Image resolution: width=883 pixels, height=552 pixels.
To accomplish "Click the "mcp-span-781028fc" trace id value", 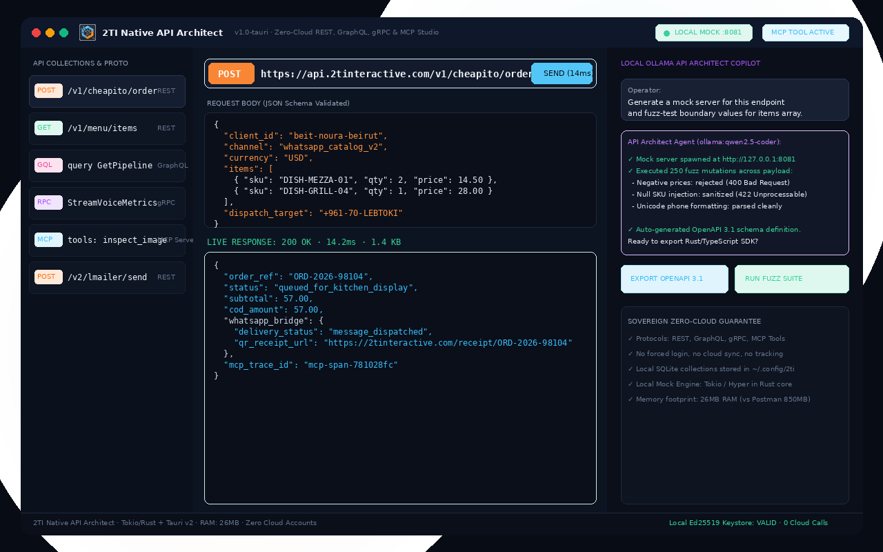I will (x=350, y=365).
